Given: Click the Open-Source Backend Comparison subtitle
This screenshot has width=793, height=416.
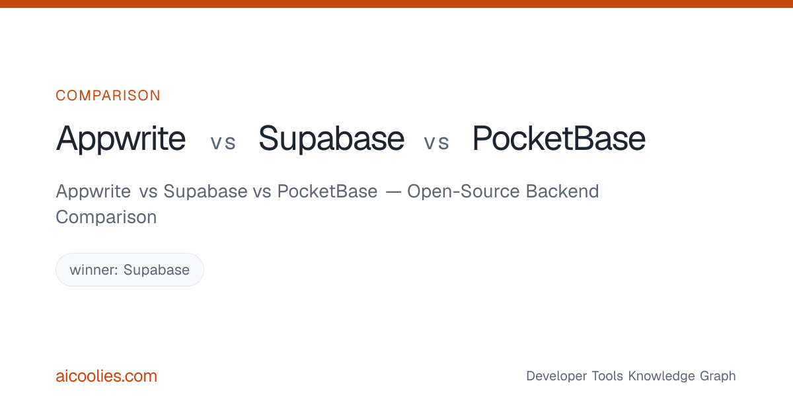Looking at the screenshot, I should [x=327, y=204].
